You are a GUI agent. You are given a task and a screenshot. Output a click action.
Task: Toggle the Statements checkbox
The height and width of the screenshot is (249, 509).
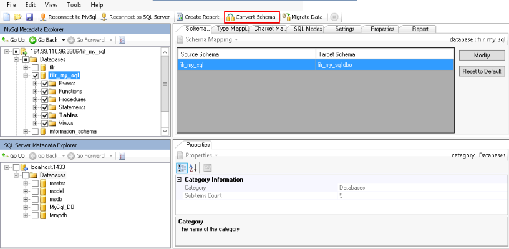(x=45, y=107)
